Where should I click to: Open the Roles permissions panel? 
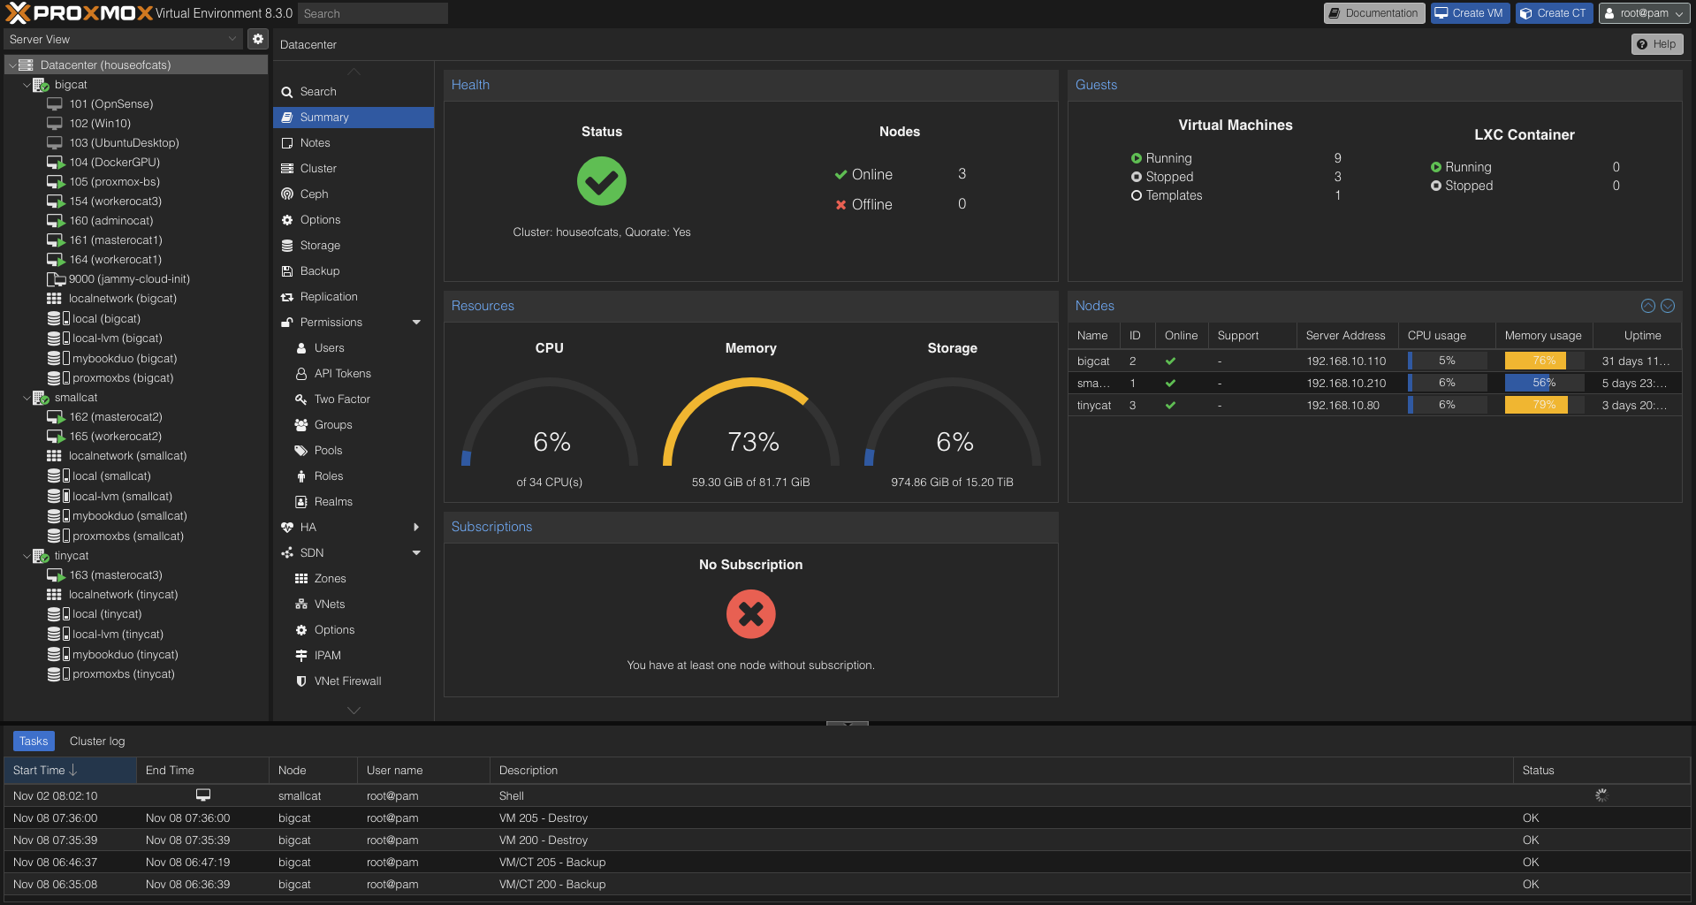328,475
